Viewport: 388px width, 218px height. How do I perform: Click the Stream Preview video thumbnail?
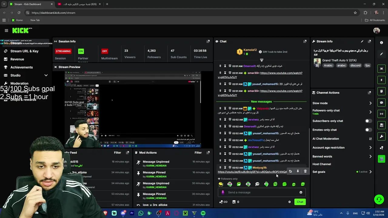pos(132,110)
